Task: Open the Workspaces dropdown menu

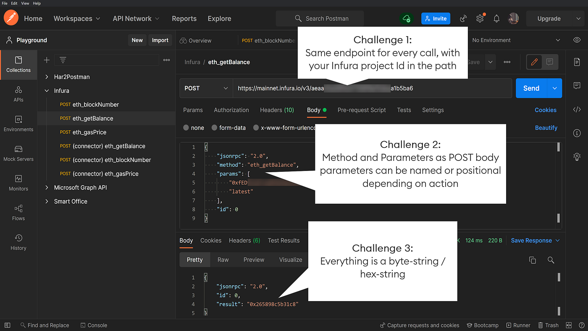Action: click(x=77, y=18)
